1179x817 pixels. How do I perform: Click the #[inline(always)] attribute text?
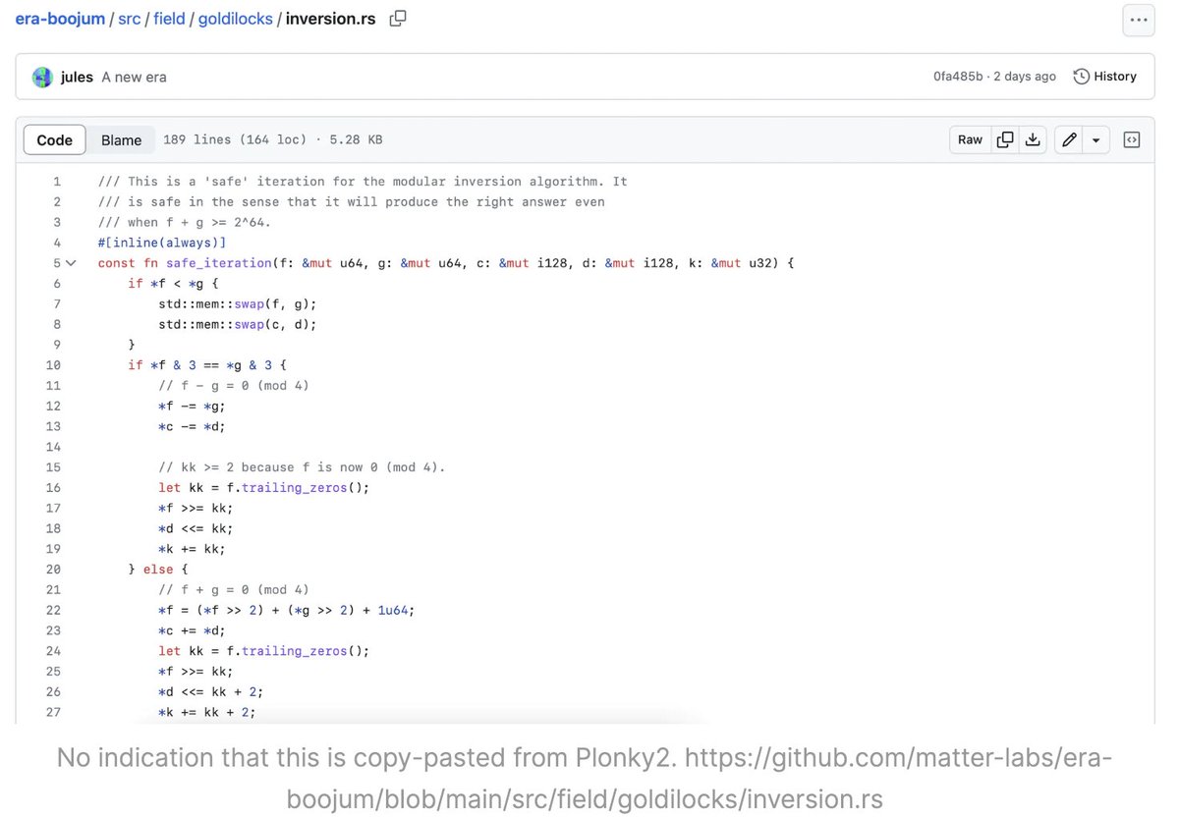click(x=162, y=243)
